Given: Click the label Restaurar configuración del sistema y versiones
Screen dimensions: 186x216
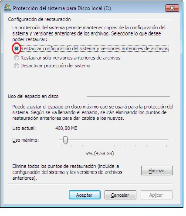Looking at the screenshot, I should [x=95, y=49].
